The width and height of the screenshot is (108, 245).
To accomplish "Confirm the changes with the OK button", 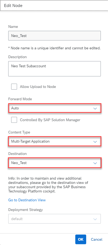I will pyautogui.click(x=81, y=239).
